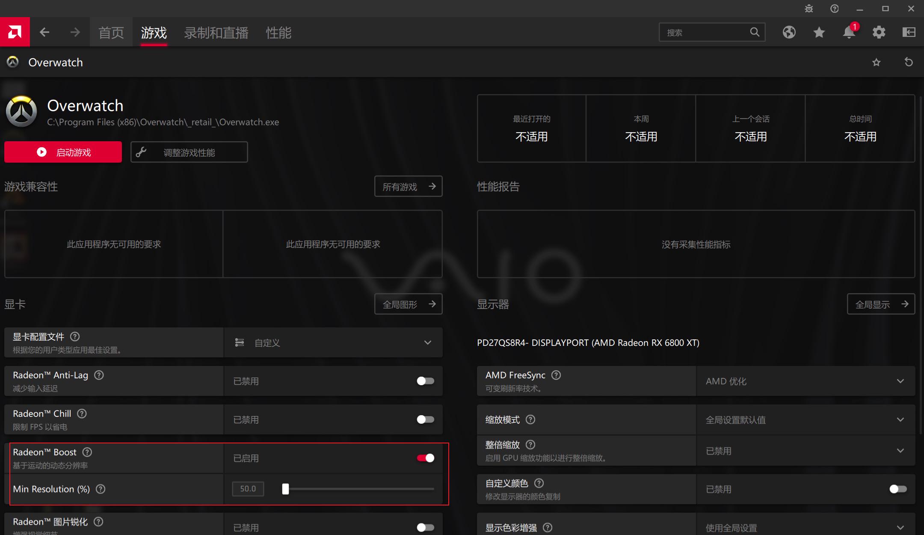Open the AMD Radeon Software home icon

click(x=15, y=32)
